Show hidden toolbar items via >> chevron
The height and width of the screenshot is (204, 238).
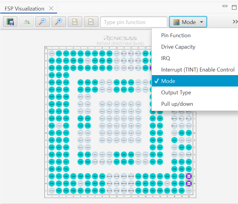pyautogui.click(x=235, y=22)
